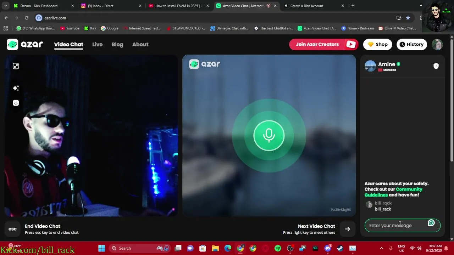The width and height of the screenshot is (454, 255).
Task: Open The best ChatBot bookmark
Action: 273,28
